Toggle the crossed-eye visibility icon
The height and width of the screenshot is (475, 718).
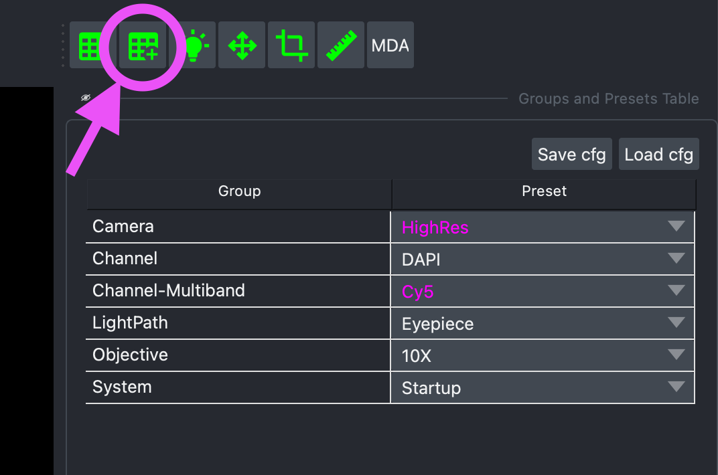[x=86, y=98]
